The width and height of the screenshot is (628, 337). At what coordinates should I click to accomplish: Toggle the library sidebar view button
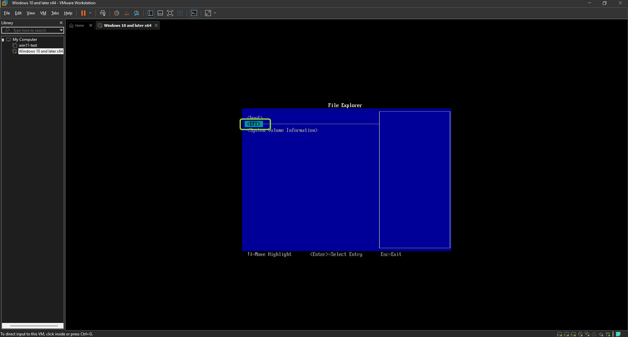(150, 13)
